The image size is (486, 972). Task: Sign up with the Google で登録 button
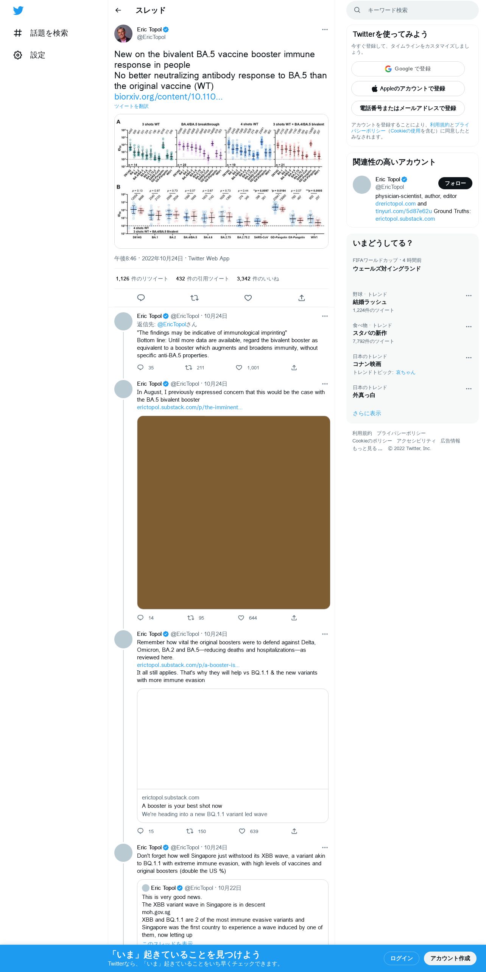point(408,69)
